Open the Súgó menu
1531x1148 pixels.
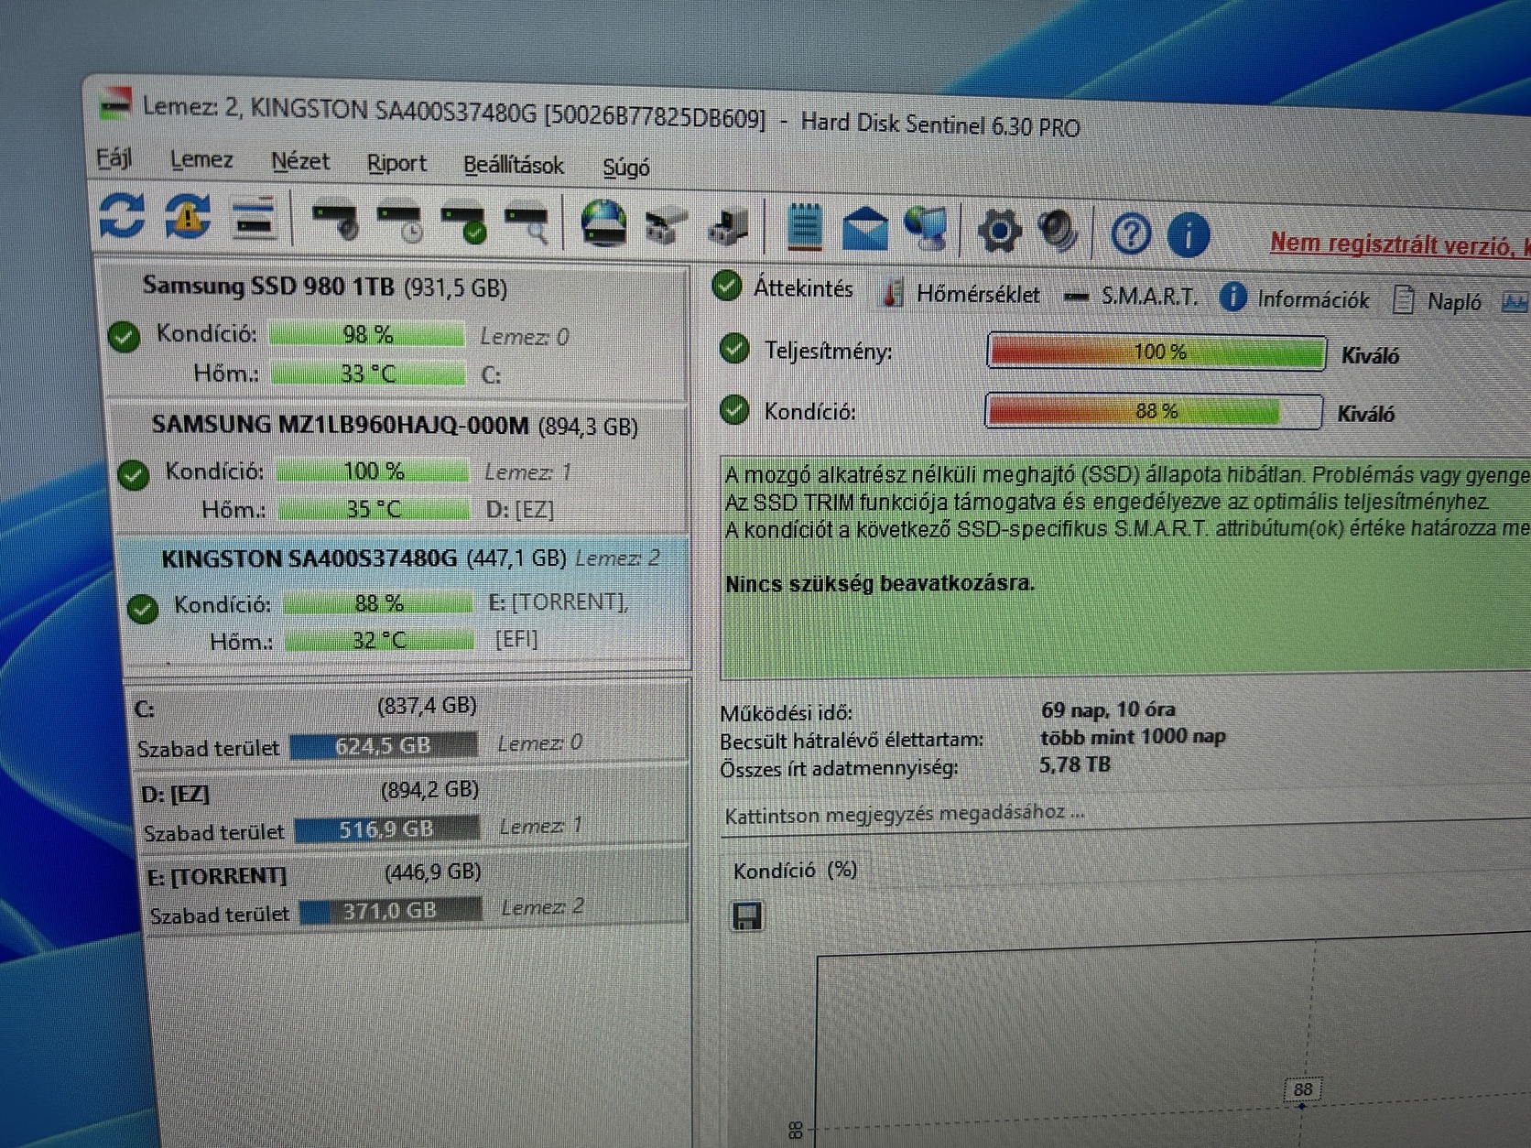tap(626, 168)
